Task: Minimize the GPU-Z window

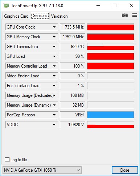Action: [98, 5]
